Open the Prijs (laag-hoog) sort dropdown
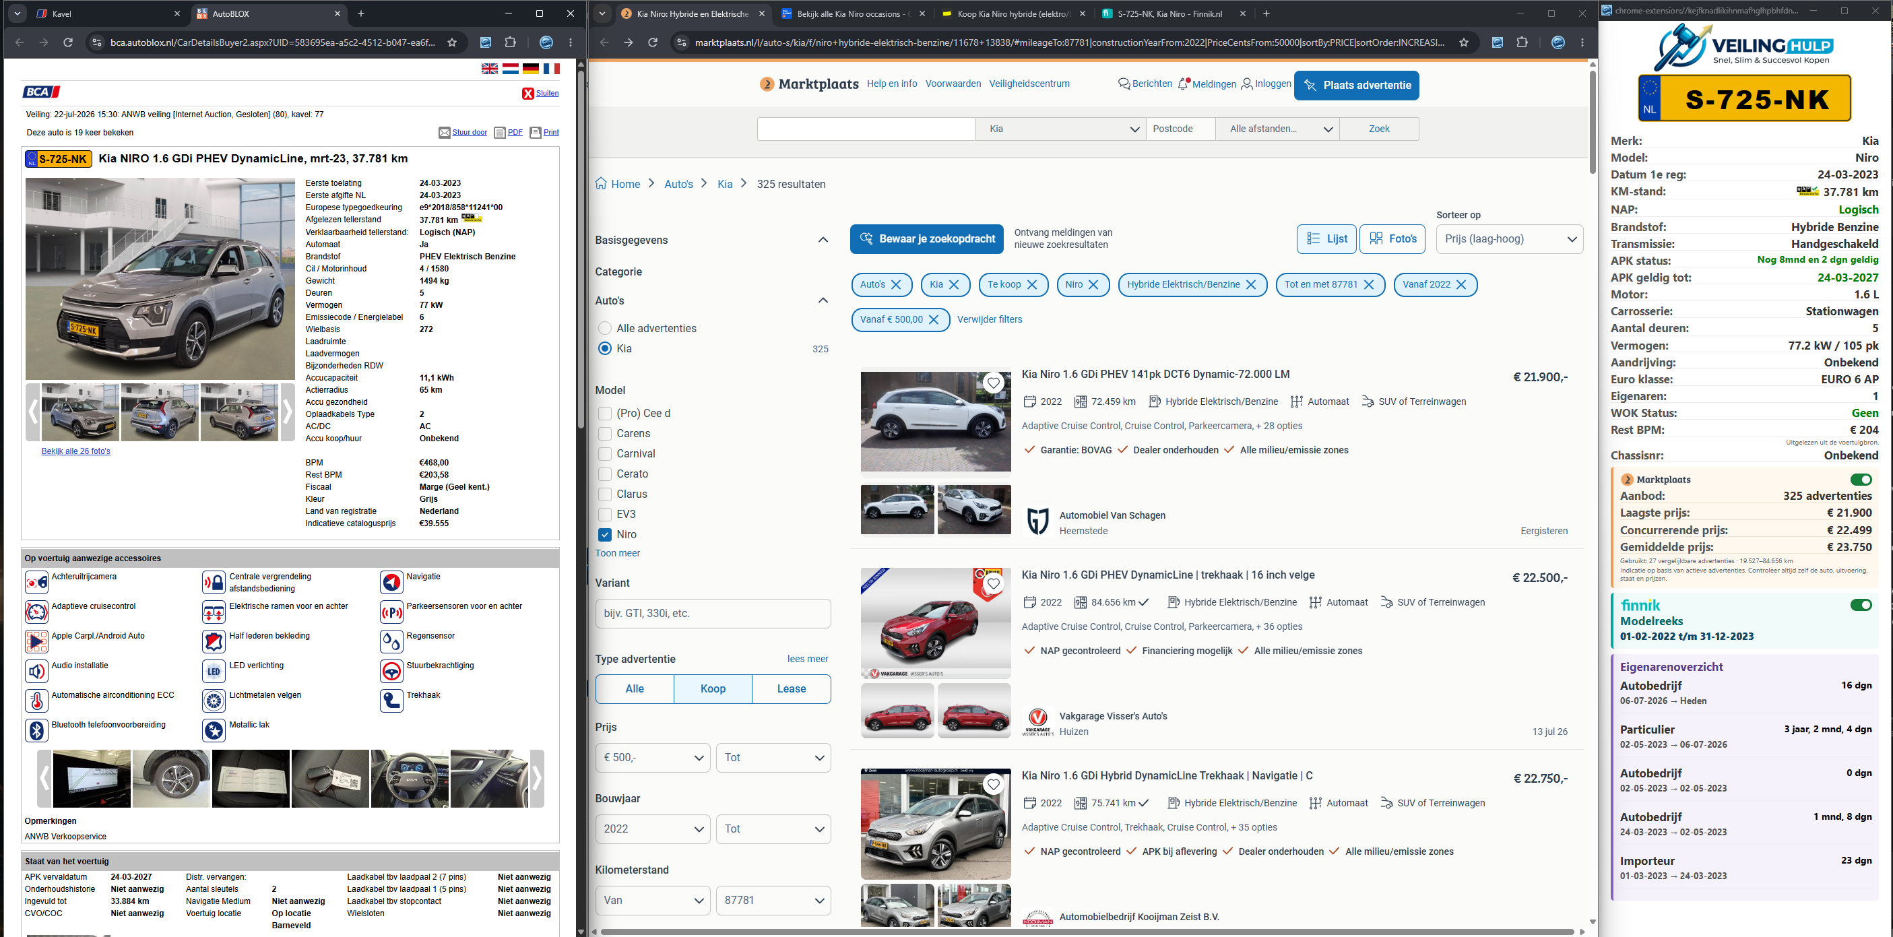 pyautogui.click(x=1510, y=239)
